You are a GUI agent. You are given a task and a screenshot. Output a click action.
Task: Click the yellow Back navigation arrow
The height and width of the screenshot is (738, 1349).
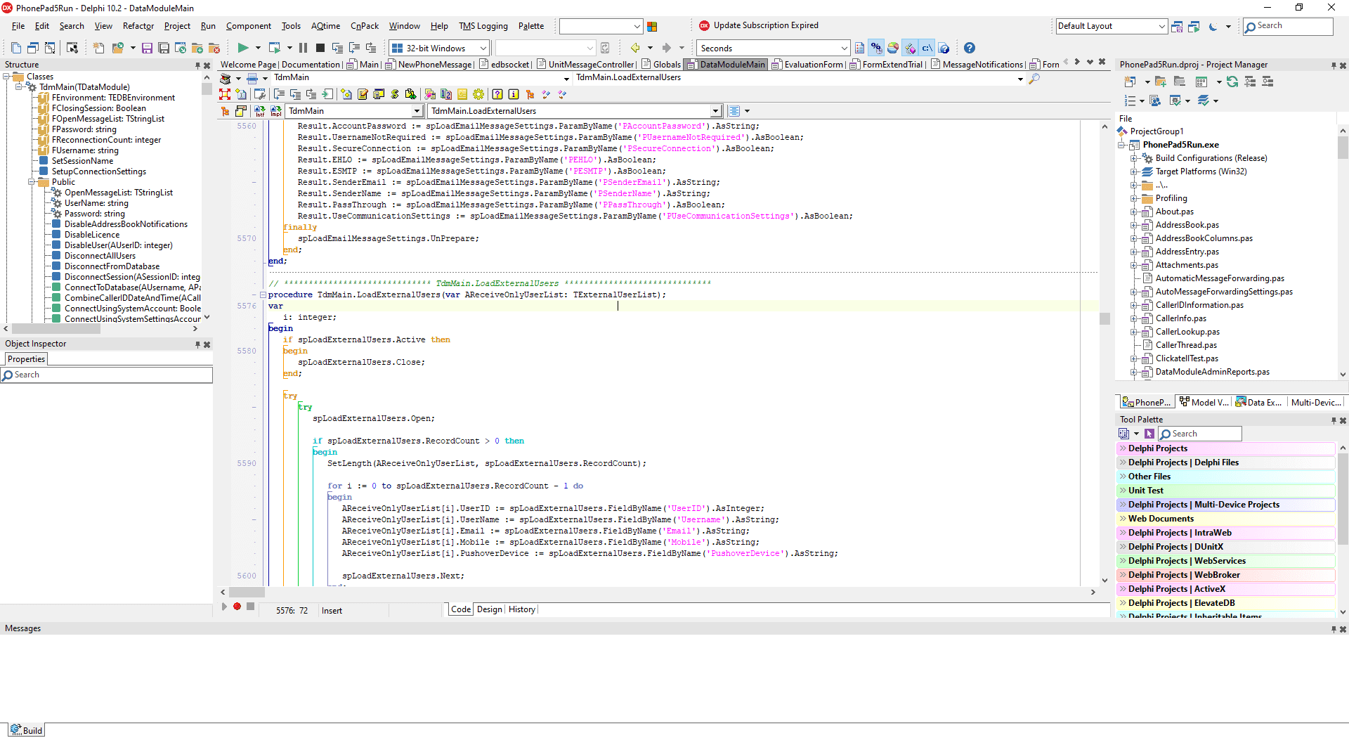635,48
